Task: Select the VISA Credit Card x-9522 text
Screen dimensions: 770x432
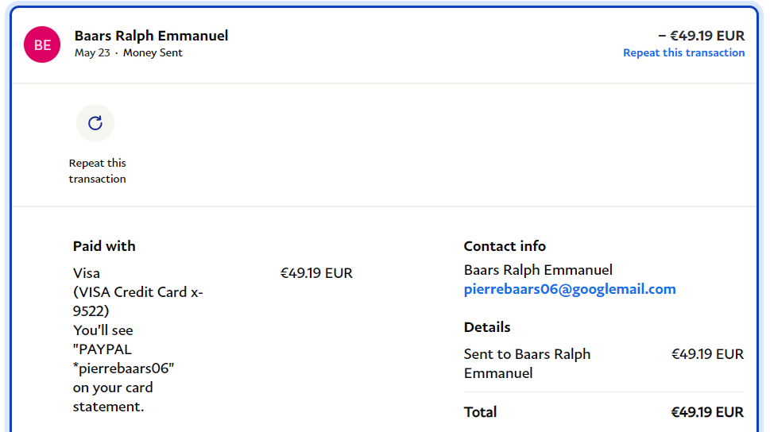Action: (137, 292)
